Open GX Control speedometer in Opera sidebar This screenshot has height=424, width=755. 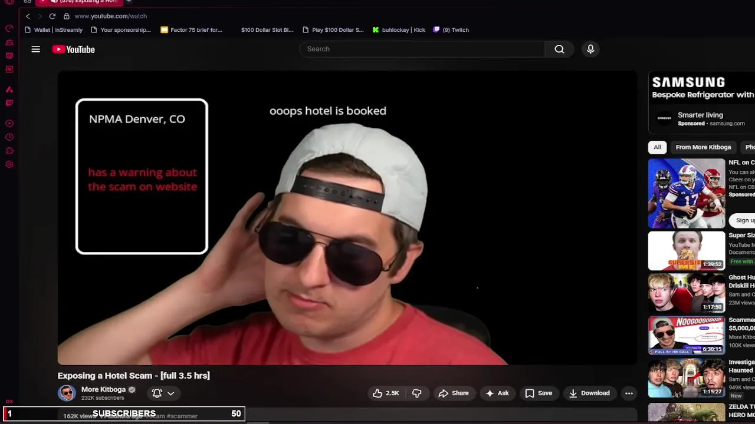pyautogui.click(x=9, y=28)
